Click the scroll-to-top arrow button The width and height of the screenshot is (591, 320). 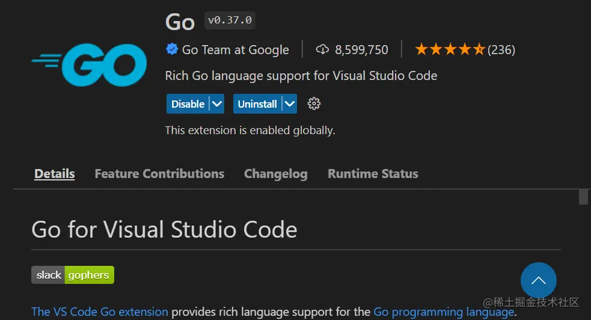point(538,280)
